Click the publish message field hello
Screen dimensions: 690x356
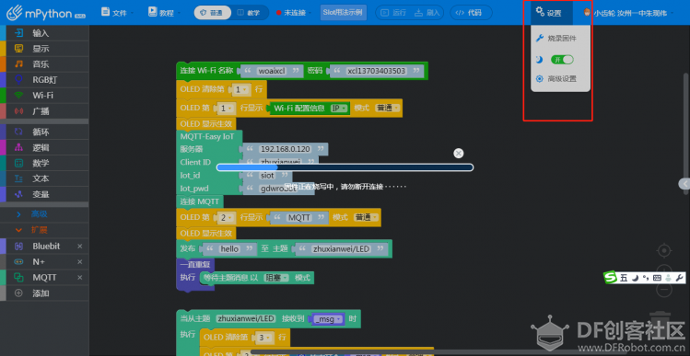pyautogui.click(x=228, y=249)
